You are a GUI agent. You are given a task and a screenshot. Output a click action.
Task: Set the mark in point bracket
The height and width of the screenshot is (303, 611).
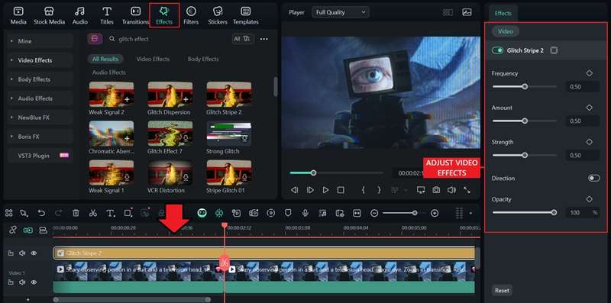pyautogui.click(x=364, y=190)
